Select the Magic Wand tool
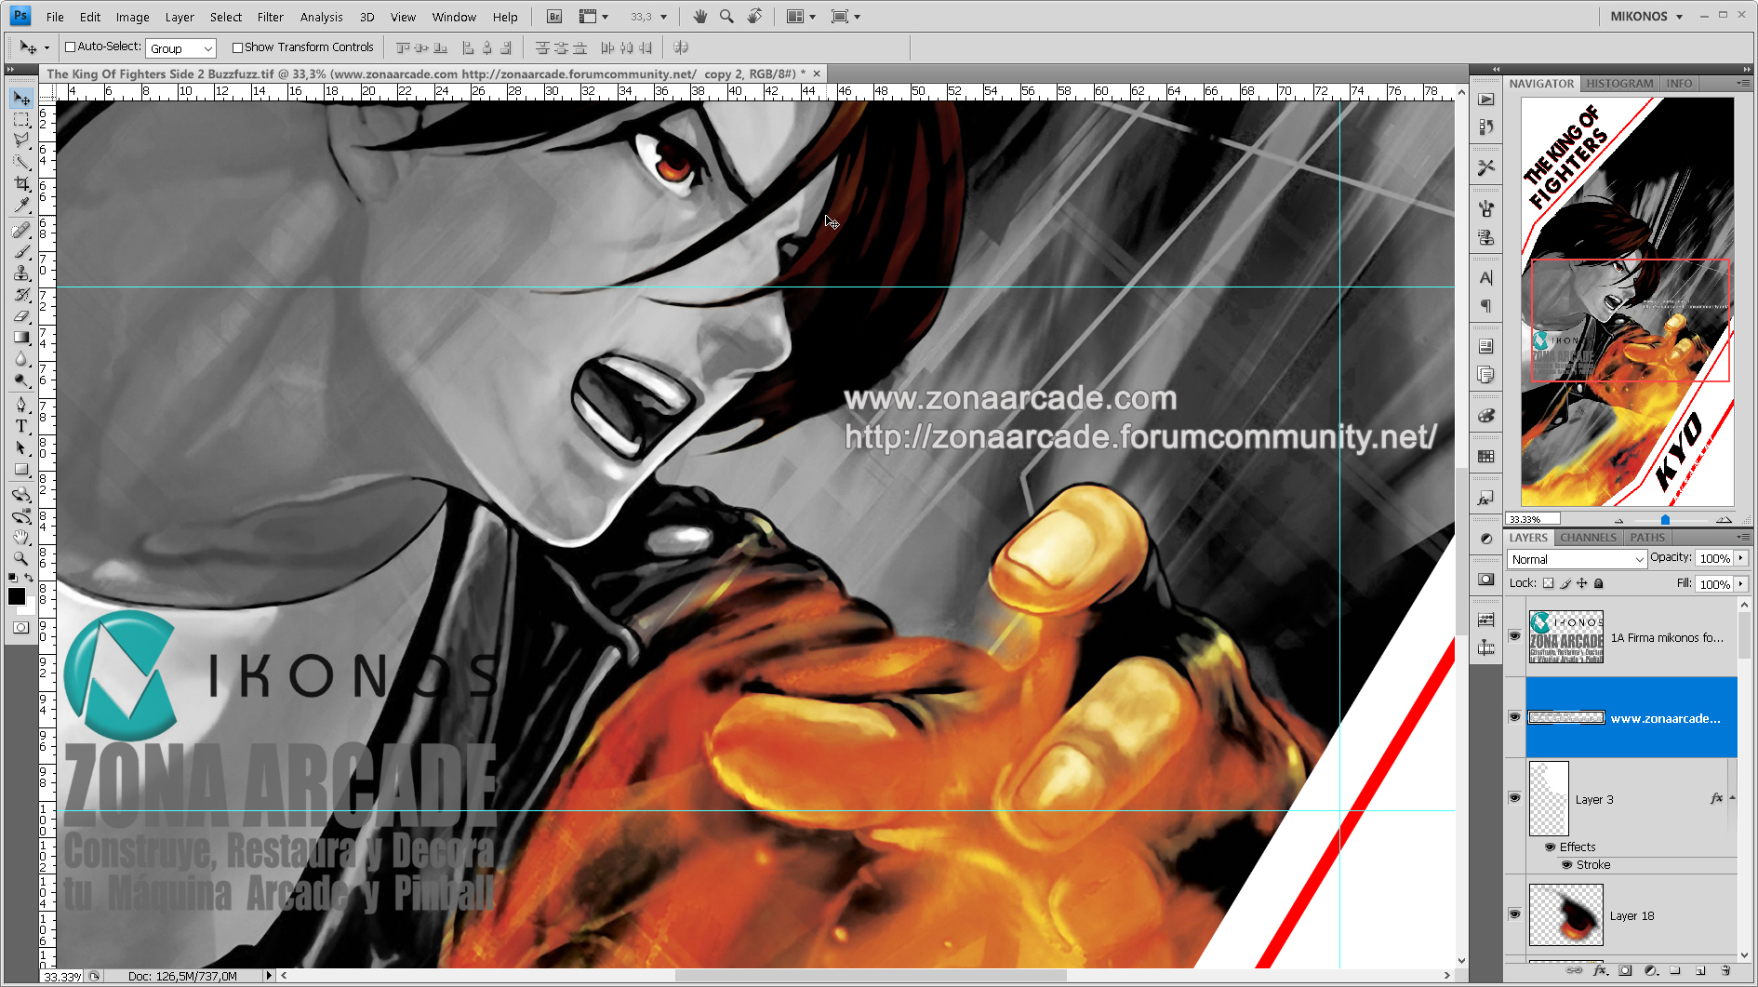The width and height of the screenshot is (1758, 987). coord(21,162)
